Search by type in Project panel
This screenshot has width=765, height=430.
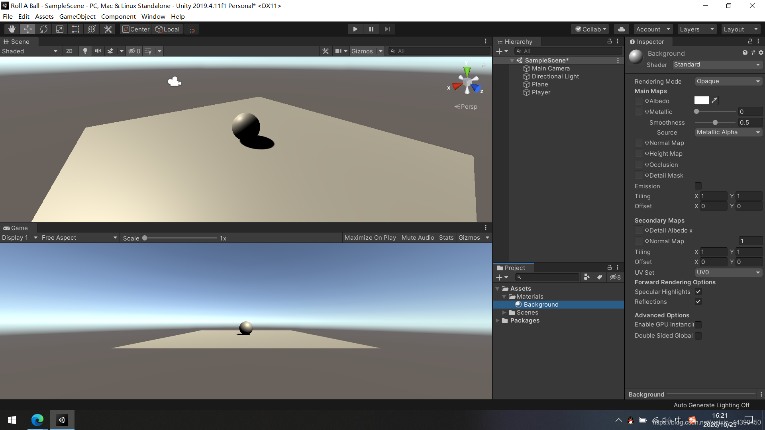click(x=586, y=277)
